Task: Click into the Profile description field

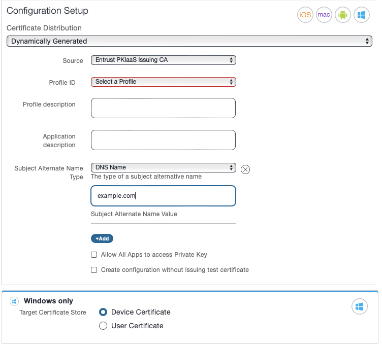Action: tap(163, 108)
